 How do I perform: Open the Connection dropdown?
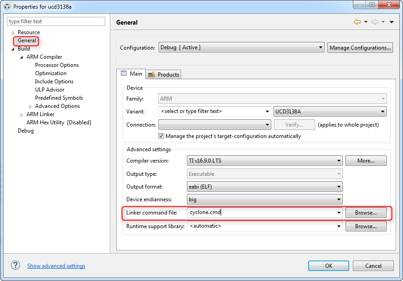[x=215, y=125]
